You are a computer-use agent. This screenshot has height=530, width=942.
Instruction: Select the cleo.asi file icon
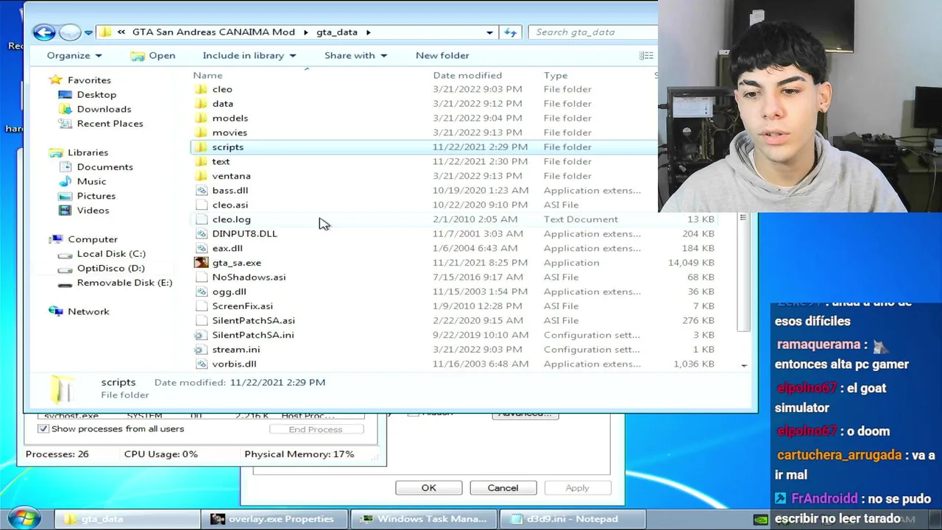(202, 205)
